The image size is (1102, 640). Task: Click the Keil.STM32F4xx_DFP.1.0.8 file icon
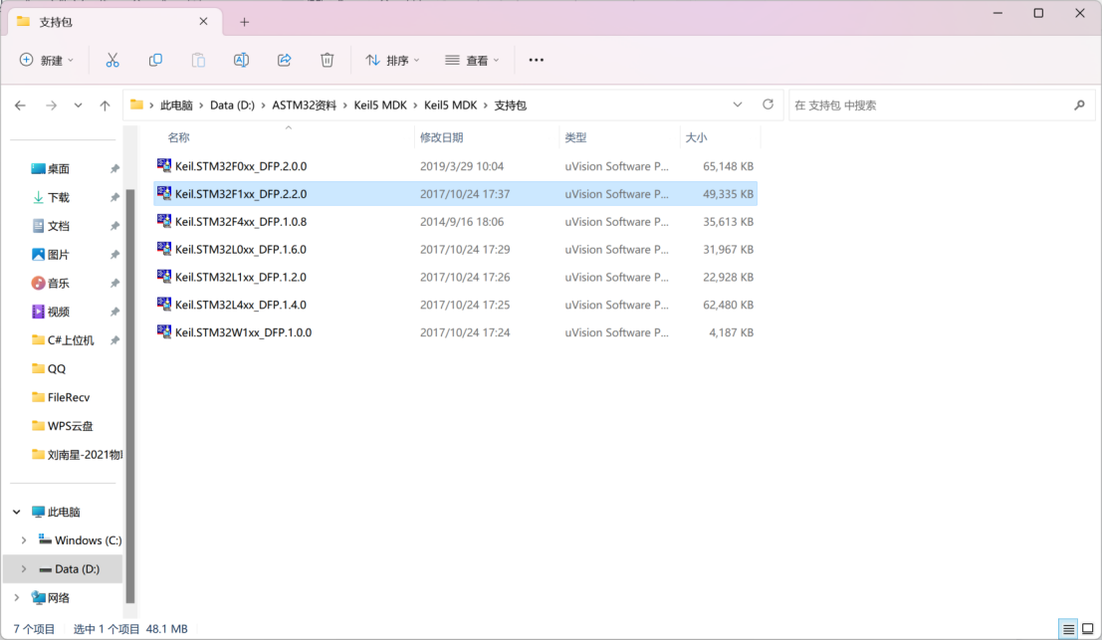163,221
